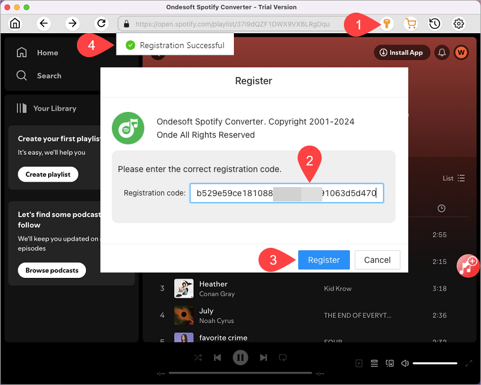The height and width of the screenshot is (385, 481).
Task: Open the Kid Krow album link
Action: pos(337,289)
